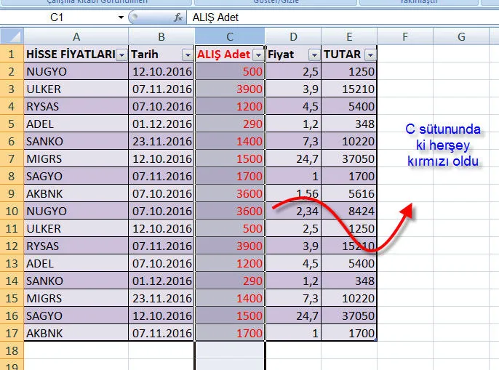Screen dimensions: 499x370
Task: Select row 10 header
Action: [x=12, y=212]
